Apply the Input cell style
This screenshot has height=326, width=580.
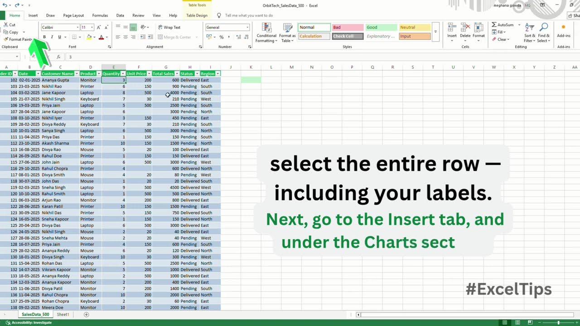(x=415, y=36)
